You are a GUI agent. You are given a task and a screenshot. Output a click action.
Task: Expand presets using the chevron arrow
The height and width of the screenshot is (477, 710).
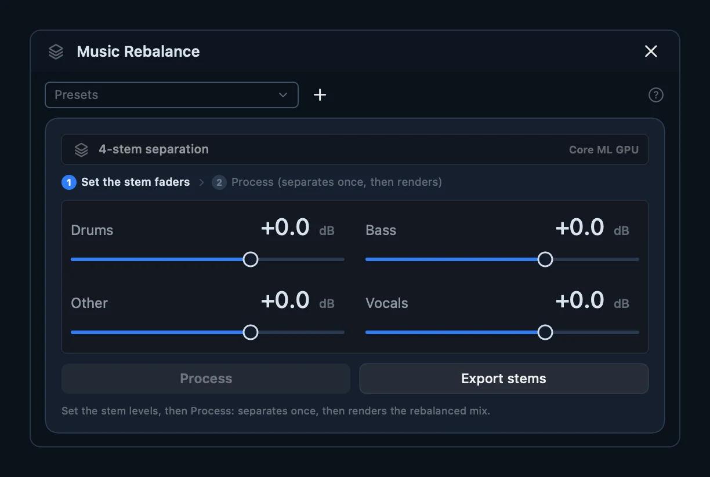283,95
